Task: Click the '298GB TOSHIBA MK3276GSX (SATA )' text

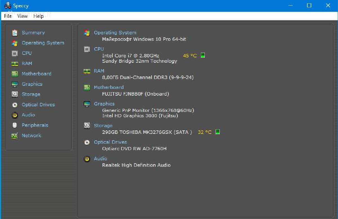Action: click(147, 132)
